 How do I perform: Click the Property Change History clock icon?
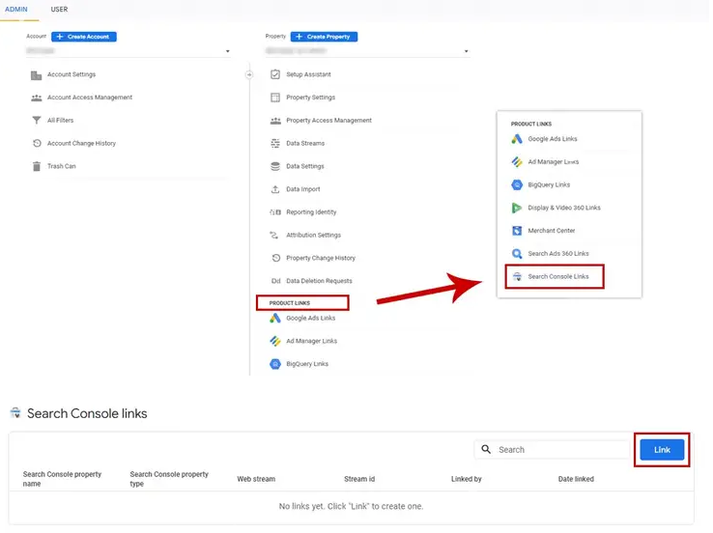275,258
